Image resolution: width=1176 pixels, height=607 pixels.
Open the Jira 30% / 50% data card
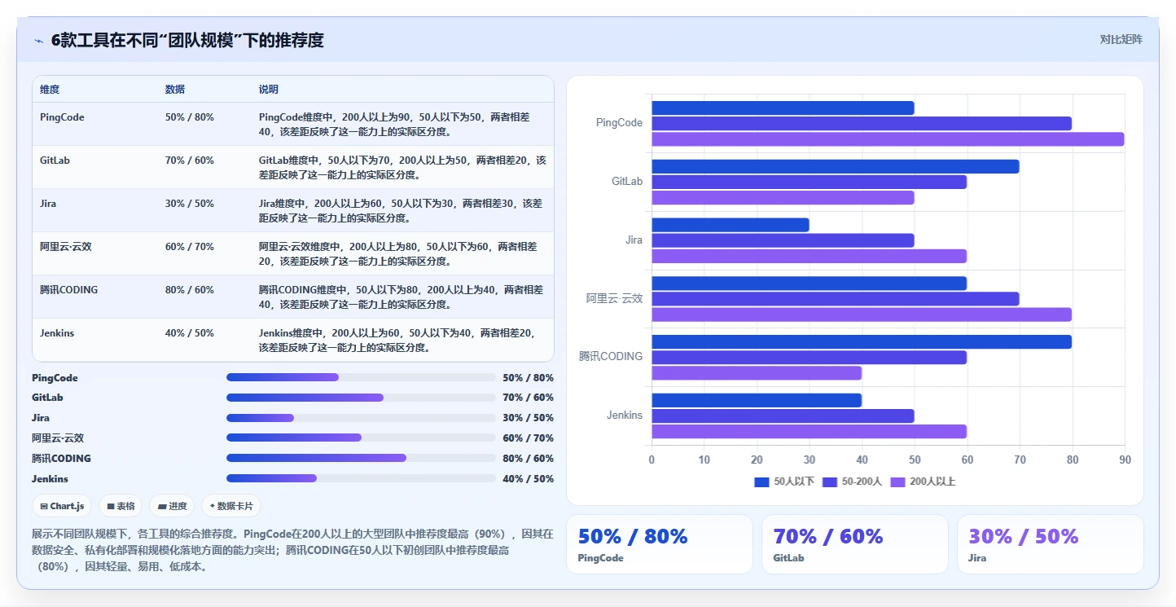click(x=1051, y=544)
